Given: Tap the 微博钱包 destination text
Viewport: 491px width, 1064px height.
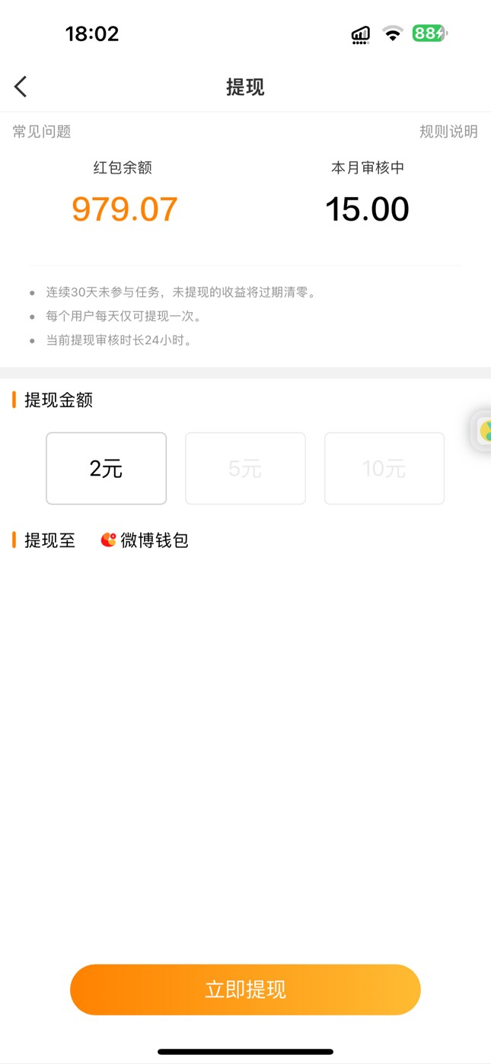Looking at the screenshot, I should (x=155, y=540).
